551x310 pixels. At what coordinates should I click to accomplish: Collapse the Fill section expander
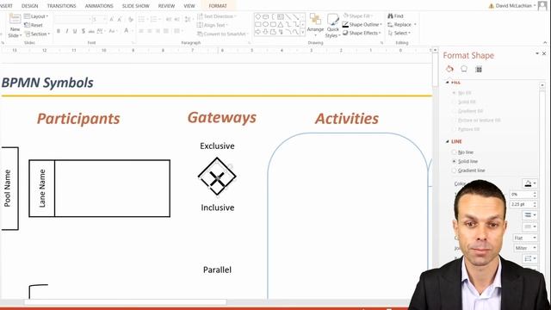448,83
